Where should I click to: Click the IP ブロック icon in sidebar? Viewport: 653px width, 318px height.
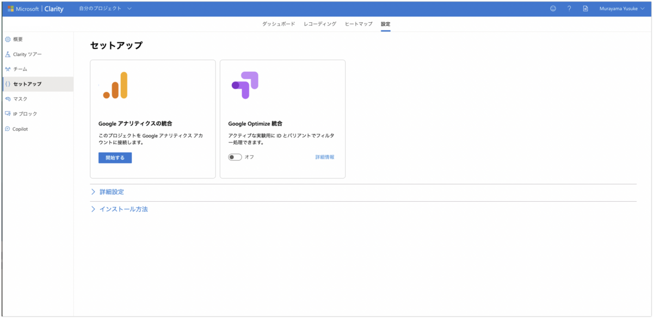click(x=8, y=114)
